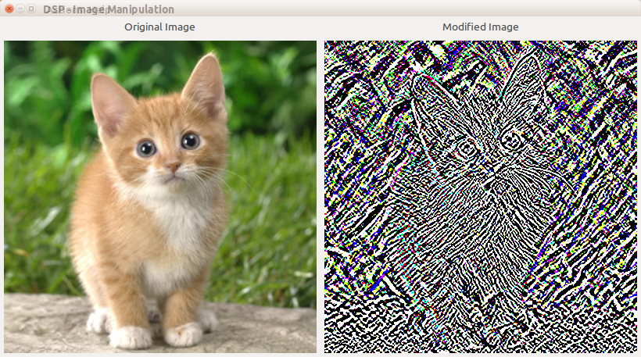
Task: Close the DSP Image Manipulation window
Action: click(x=9, y=9)
